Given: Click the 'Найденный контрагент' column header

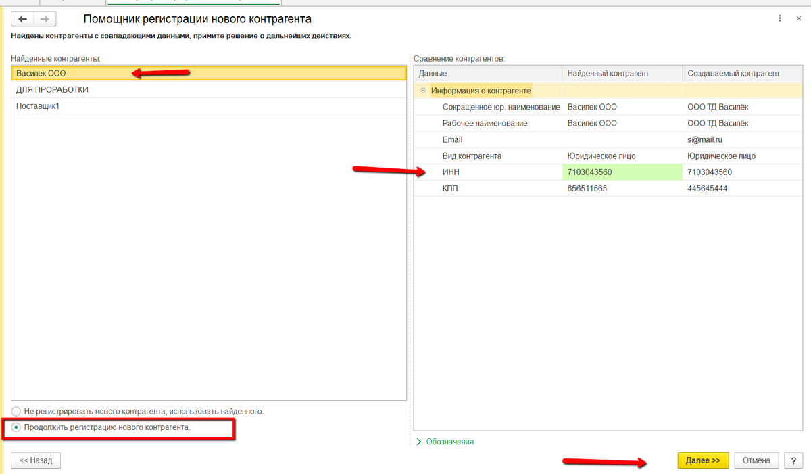Looking at the screenshot, I should pyautogui.click(x=622, y=73).
